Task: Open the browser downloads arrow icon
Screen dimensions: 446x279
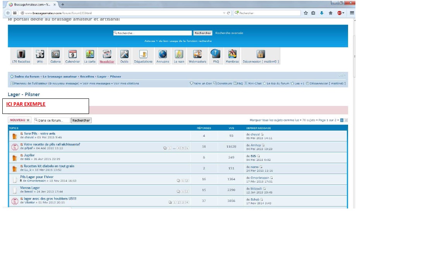Action: click(322, 13)
